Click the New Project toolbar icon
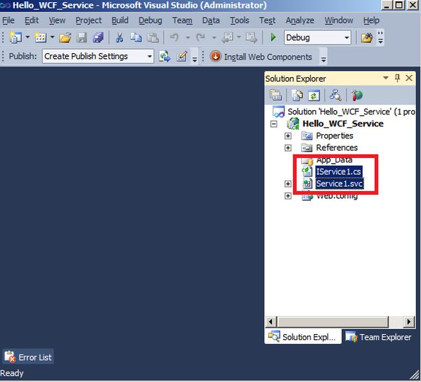 tap(16, 38)
